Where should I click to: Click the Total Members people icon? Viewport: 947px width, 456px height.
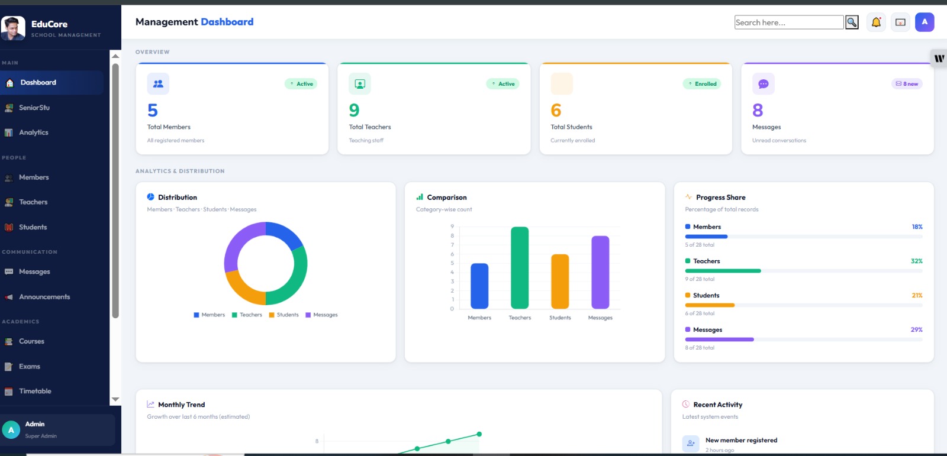click(158, 84)
